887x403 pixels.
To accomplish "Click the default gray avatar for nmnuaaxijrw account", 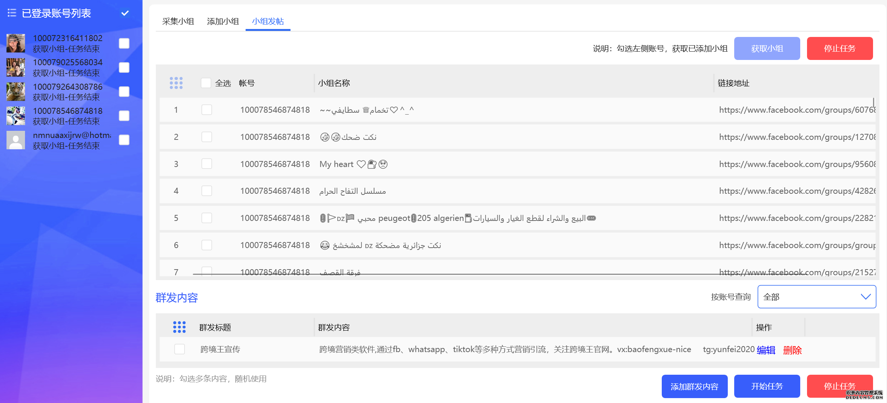I will (16, 140).
